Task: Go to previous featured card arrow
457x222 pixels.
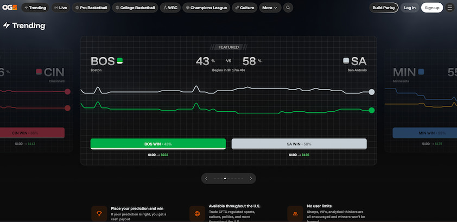Action: coord(206,178)
